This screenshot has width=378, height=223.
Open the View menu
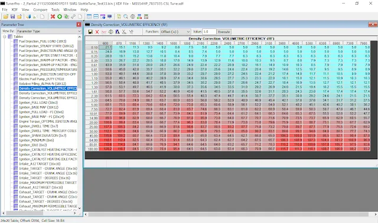point(25,9)
